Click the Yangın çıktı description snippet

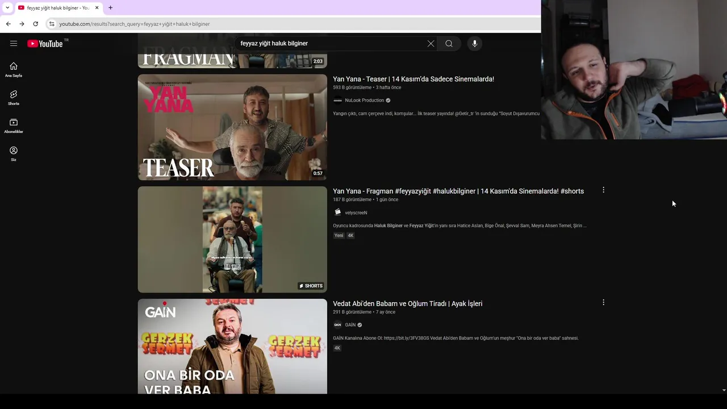(436, 114)
